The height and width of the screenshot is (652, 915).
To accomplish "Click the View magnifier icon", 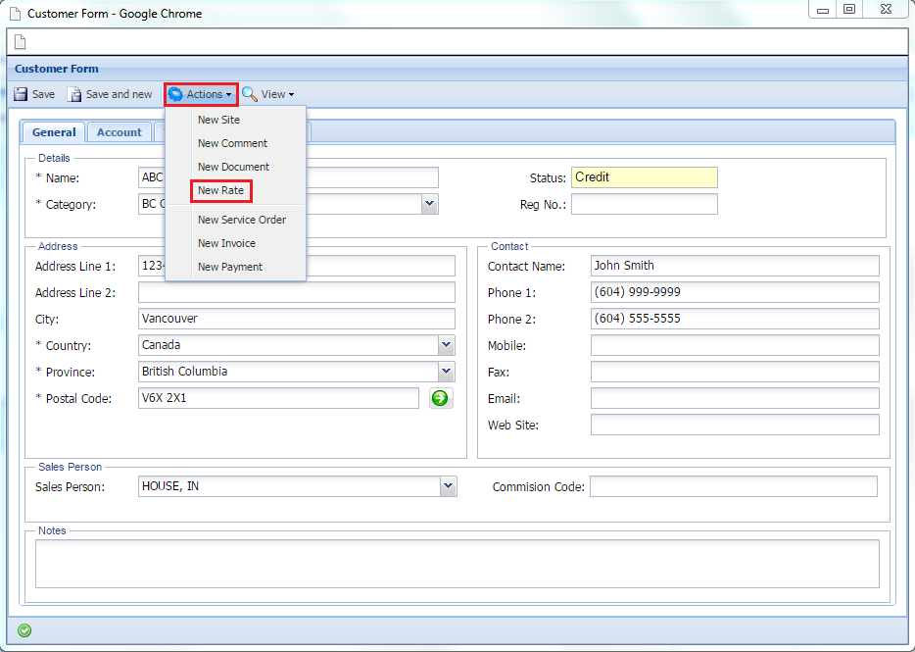I will pos(250,94).
